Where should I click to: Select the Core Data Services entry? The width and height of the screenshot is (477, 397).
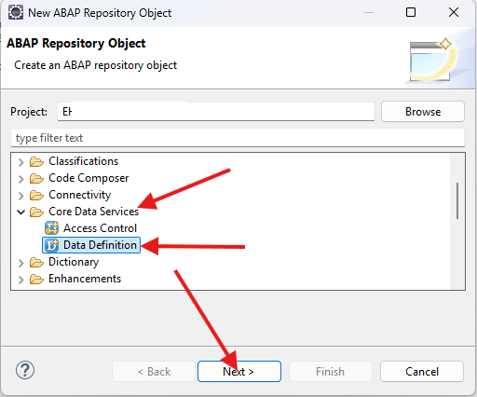click(93, 212)
